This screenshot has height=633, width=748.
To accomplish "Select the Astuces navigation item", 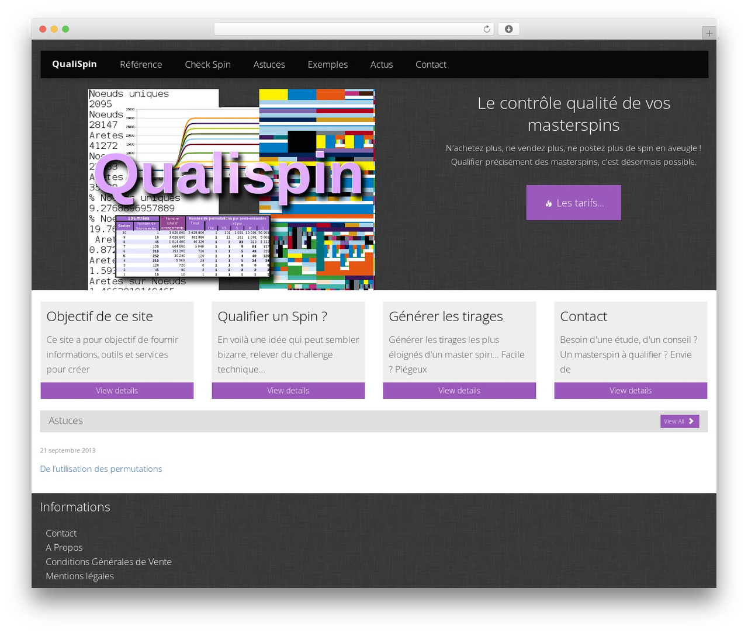I will [269, 64].
